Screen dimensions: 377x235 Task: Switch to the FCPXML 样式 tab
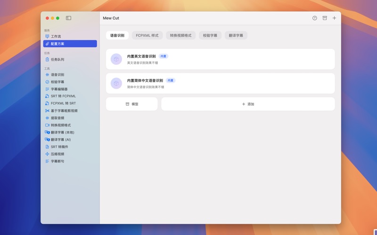[147, 35]
